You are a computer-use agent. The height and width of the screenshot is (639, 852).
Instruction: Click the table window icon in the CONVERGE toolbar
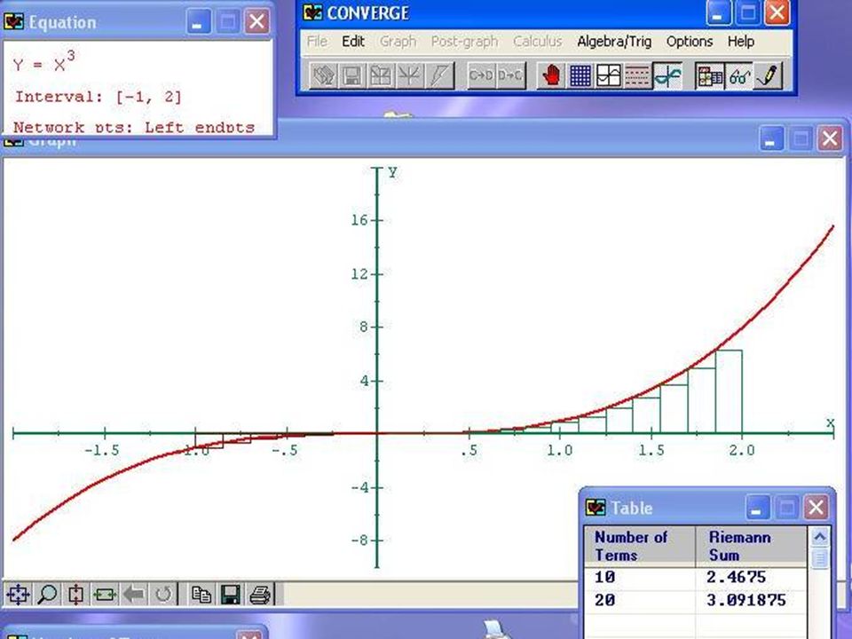click(x=710, y=76)
